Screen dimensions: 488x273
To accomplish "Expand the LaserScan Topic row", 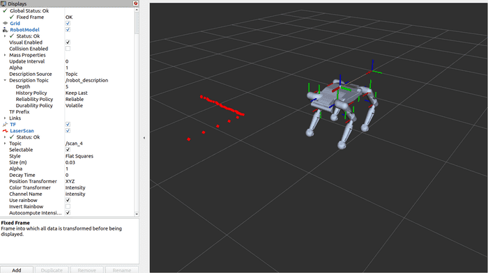I will coord(5,143).
